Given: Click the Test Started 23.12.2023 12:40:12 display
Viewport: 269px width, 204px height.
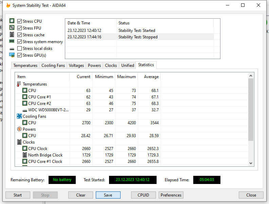Looking at the screenshot, I should click(132, 180).
